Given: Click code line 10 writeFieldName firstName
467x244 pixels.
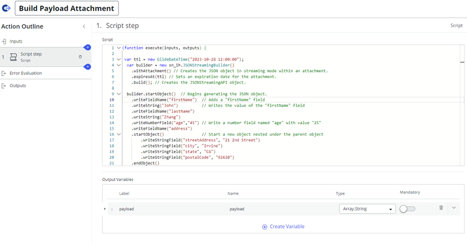Looking at the screenshot, I should coord(198,100).
